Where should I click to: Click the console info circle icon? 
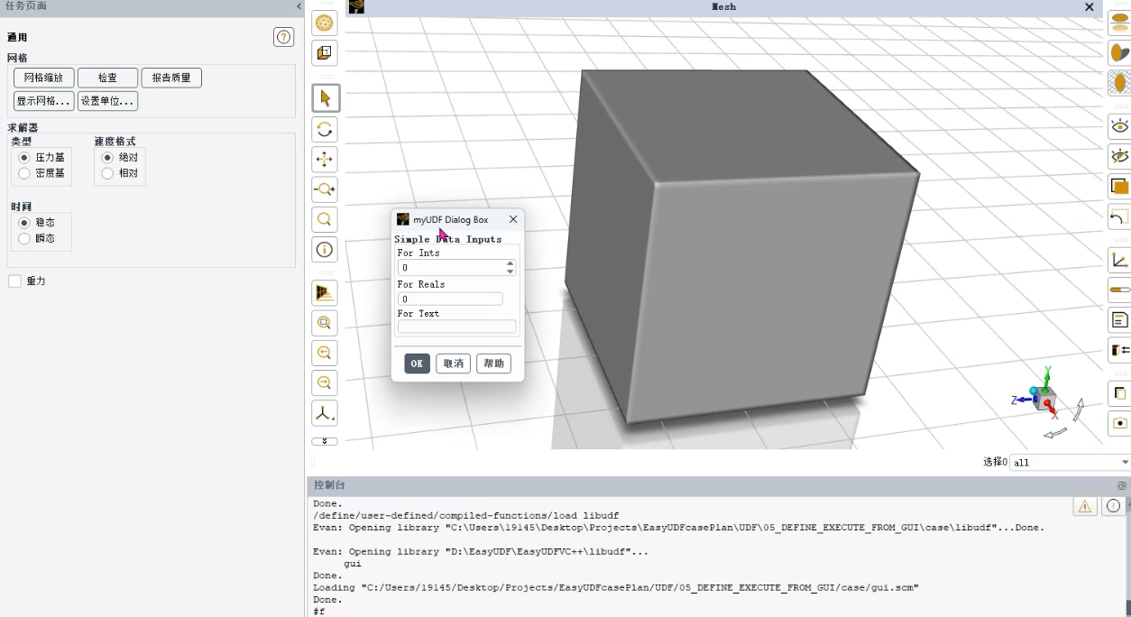click(1113, 506)
